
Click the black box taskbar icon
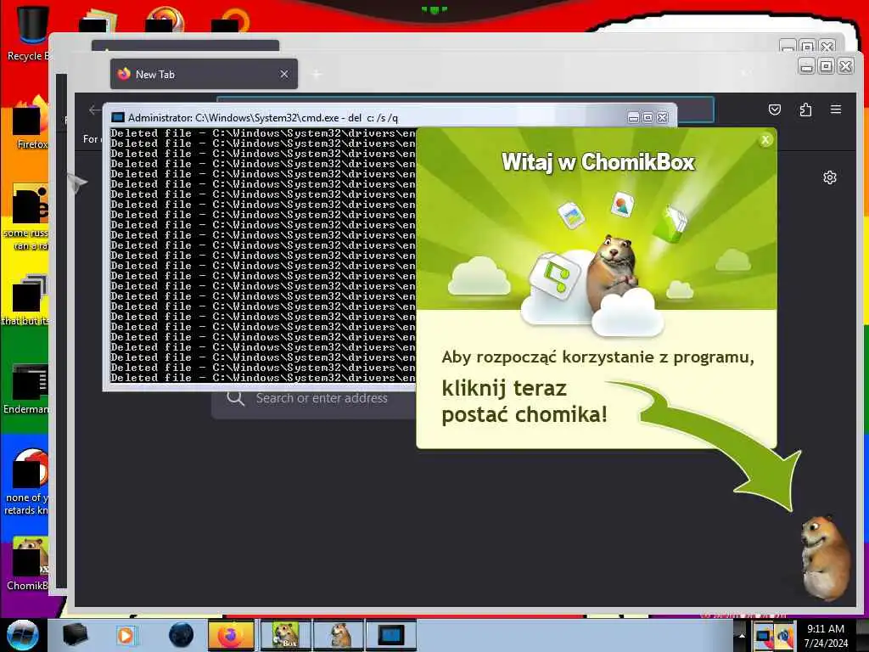tap(75, 635)
